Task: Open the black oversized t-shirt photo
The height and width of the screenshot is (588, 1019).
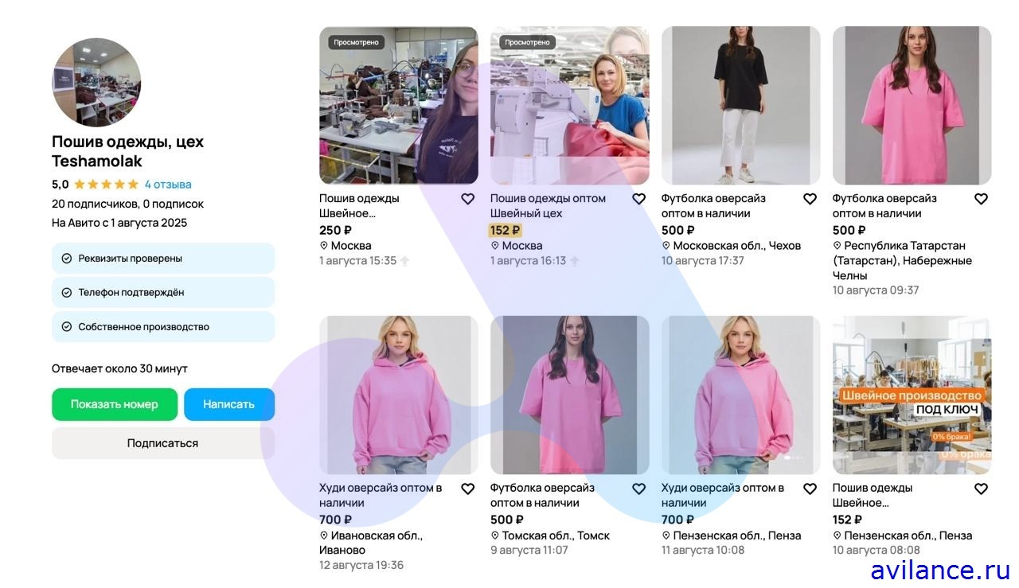Action: point(740,106)
